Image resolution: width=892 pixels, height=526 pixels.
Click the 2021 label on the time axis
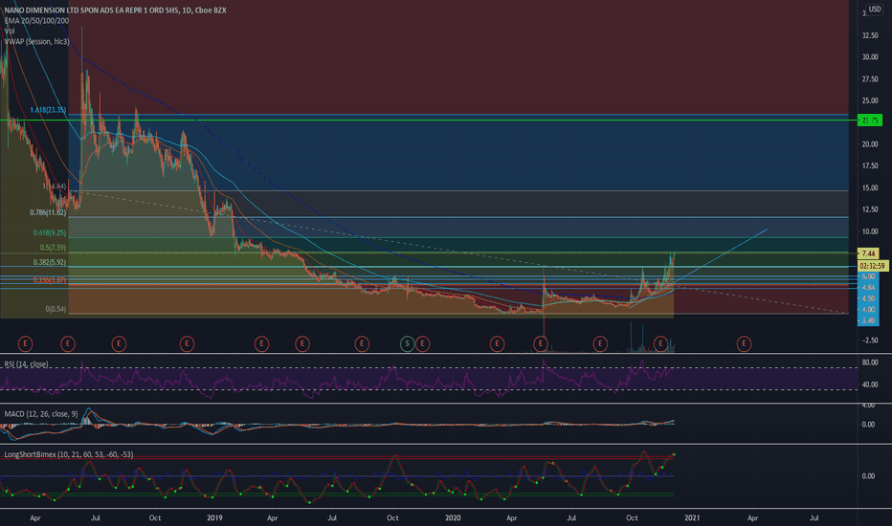click(x=692, y=517)
